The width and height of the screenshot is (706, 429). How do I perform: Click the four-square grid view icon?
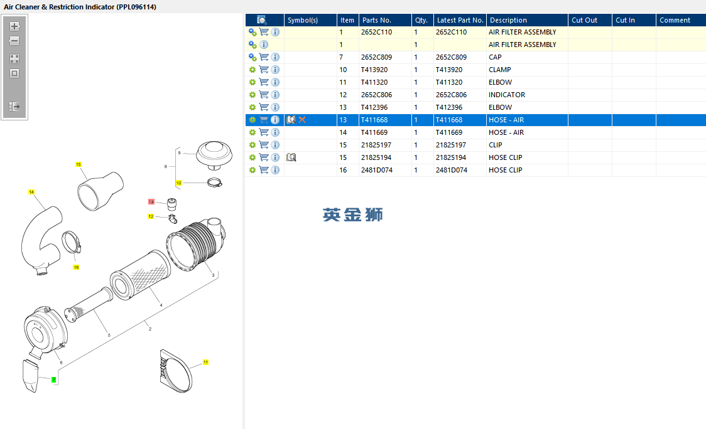[14, 59]
